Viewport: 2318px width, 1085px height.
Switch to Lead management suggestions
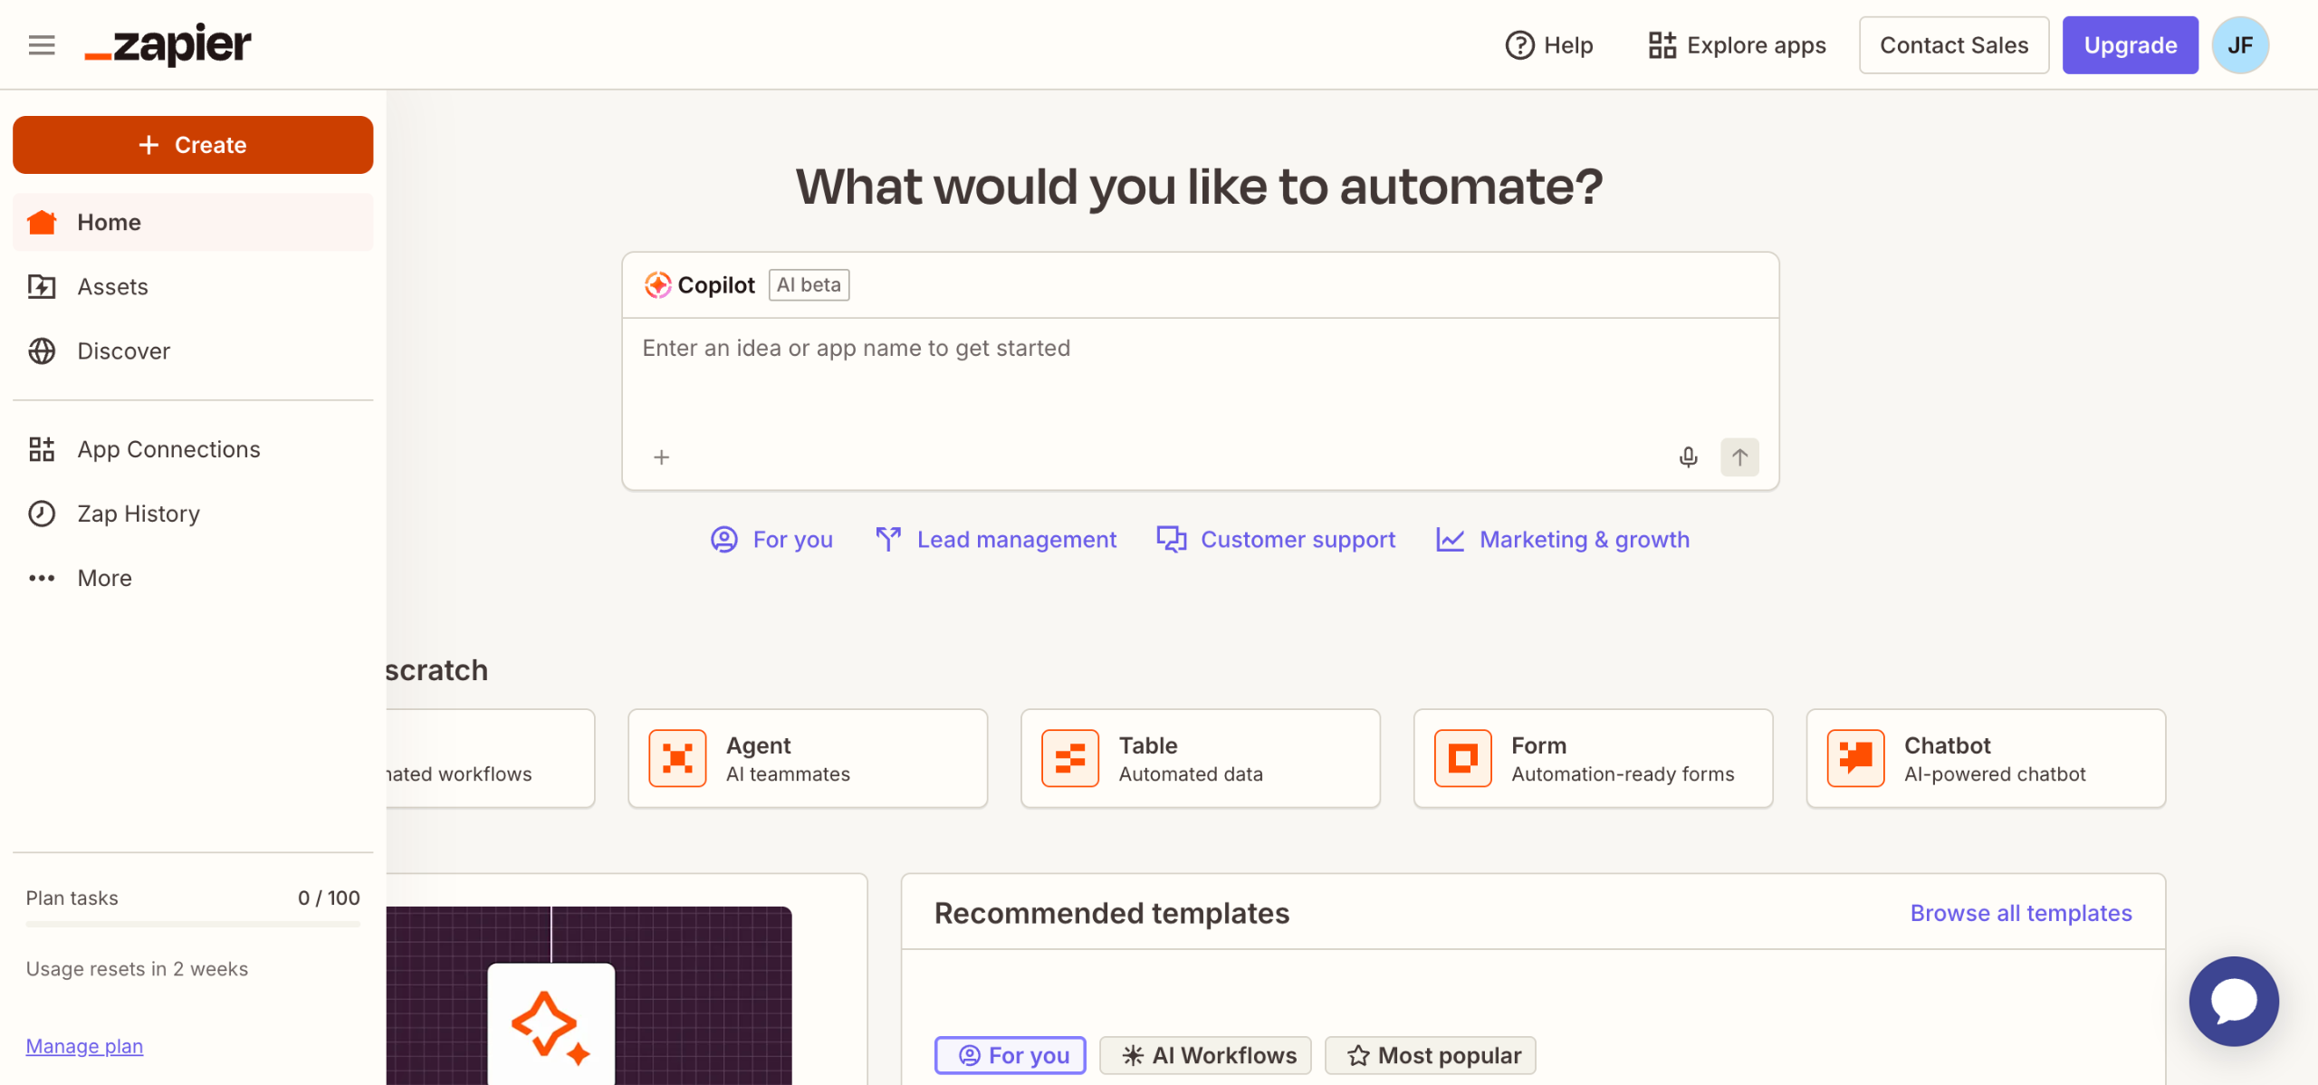996,540
